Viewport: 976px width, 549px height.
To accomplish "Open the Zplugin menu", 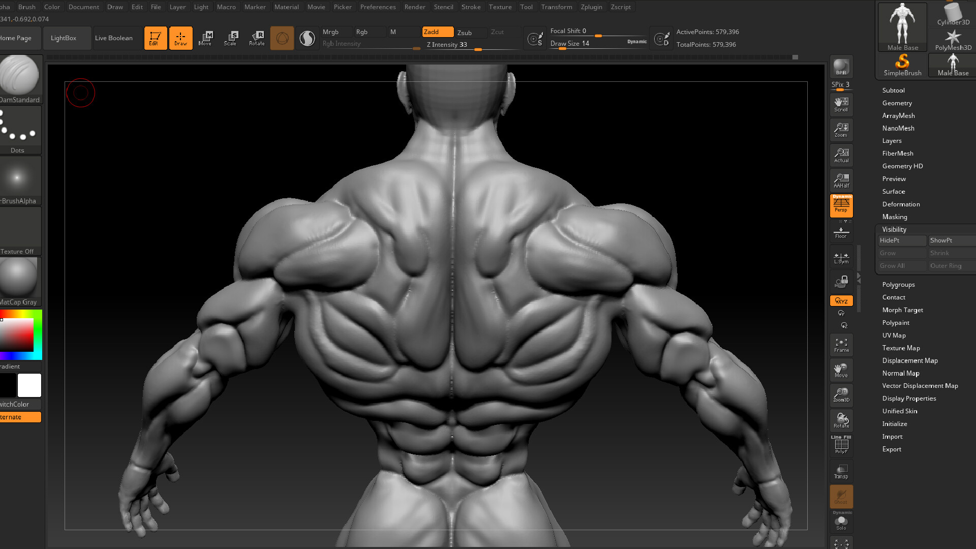I will tap(591, 7).
